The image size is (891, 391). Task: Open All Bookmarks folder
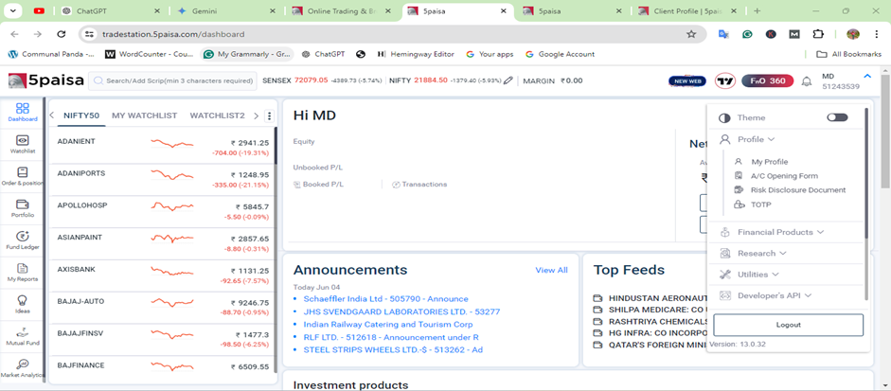point(849,54)
